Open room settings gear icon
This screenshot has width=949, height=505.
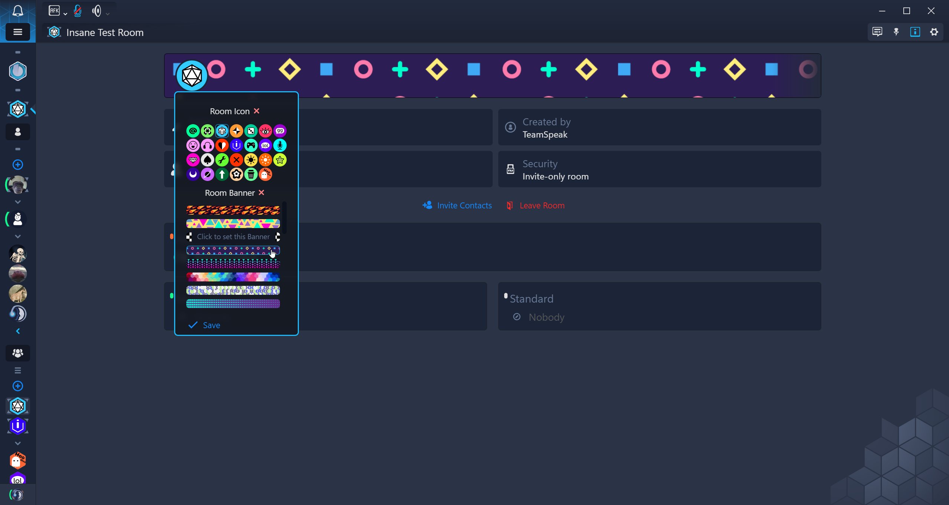(x=934, y=32)
